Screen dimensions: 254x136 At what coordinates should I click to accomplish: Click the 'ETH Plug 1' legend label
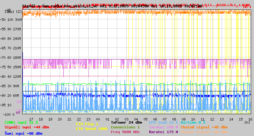click(87, 124)
